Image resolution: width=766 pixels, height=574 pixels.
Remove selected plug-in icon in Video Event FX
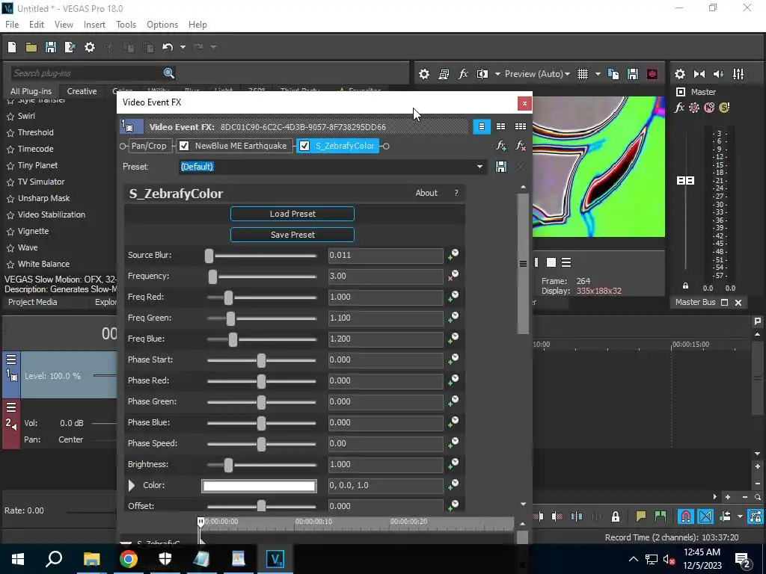coord(521,146)
